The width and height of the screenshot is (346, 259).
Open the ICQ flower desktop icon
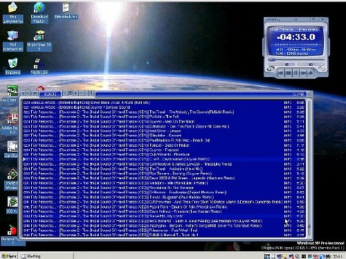tap(12, 205)
